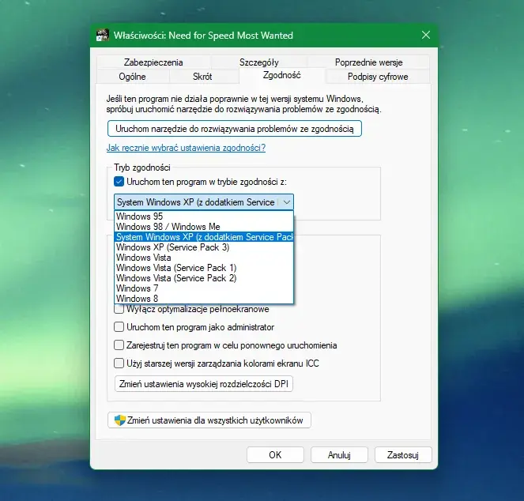The height and width of the screenshot is (501, 524).
Task: Open the Skrót tab
Action: click(x=202, y=77)
